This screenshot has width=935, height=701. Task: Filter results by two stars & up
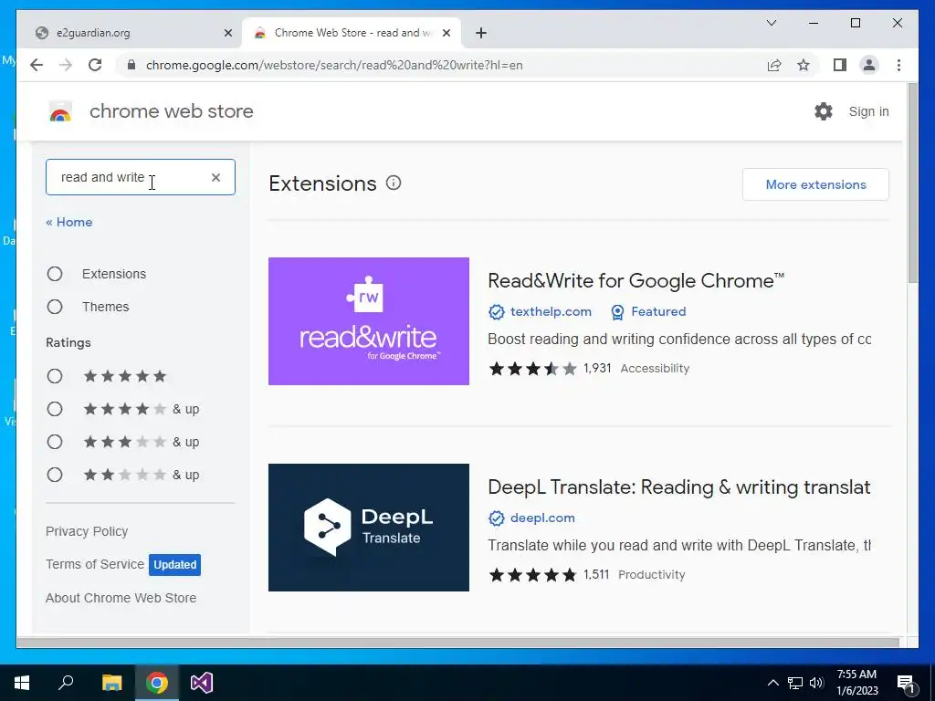point(55,475)
